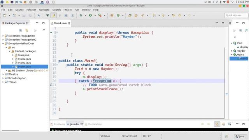Click the Debug bug icon
The height and width of the screenshot is (140, 249).
click(81, 15)
